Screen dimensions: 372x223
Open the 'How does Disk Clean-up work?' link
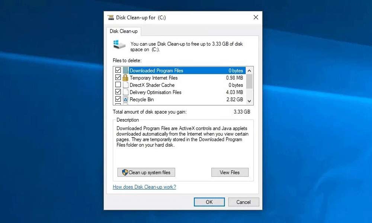click(x=144, y=187)
